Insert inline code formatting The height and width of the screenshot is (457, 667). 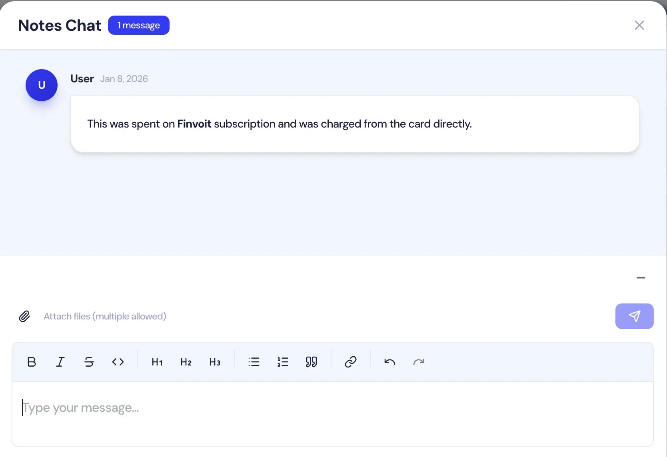click(118, 362)
